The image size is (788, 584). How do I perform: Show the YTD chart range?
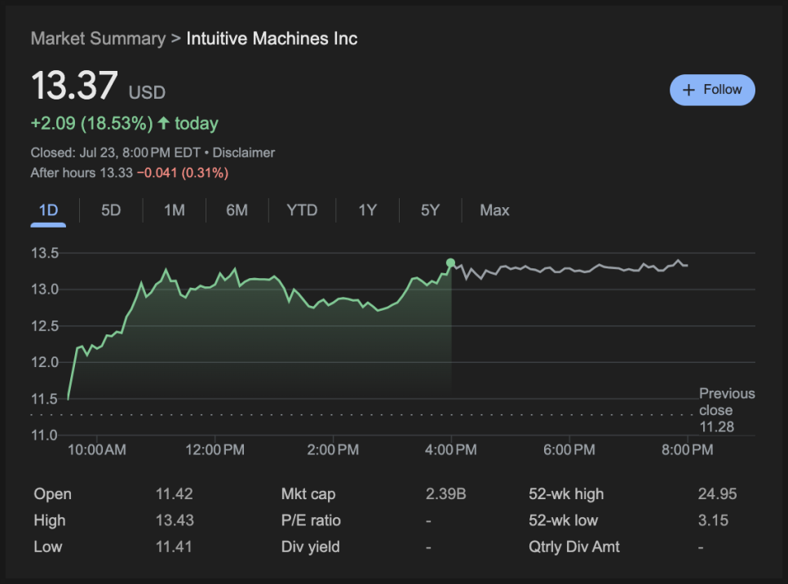(x=302, y=210)
